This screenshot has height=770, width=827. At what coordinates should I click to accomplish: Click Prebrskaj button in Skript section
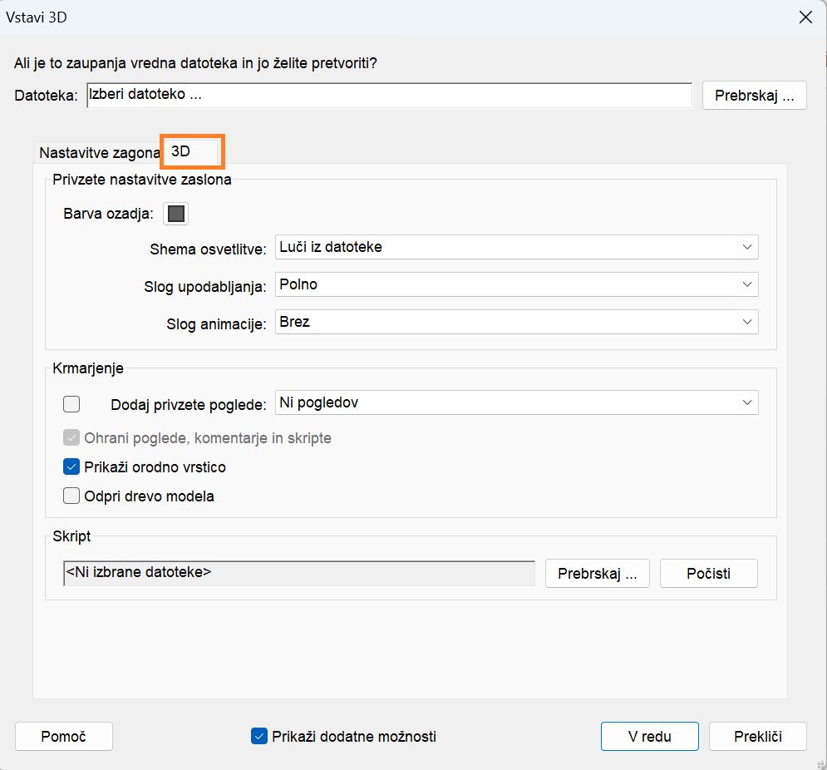coord(597,574)
